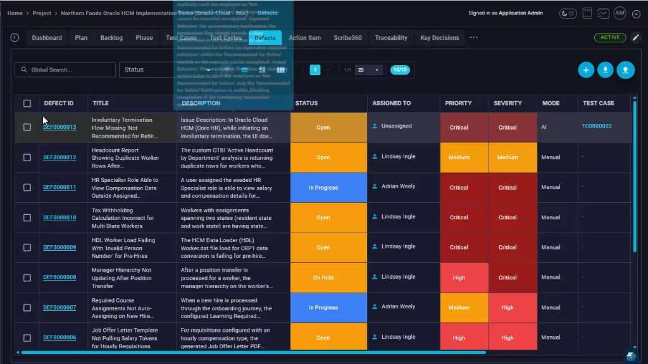Switch to the Traceability tab
The image size is (648, 364).
pos(391,37)
